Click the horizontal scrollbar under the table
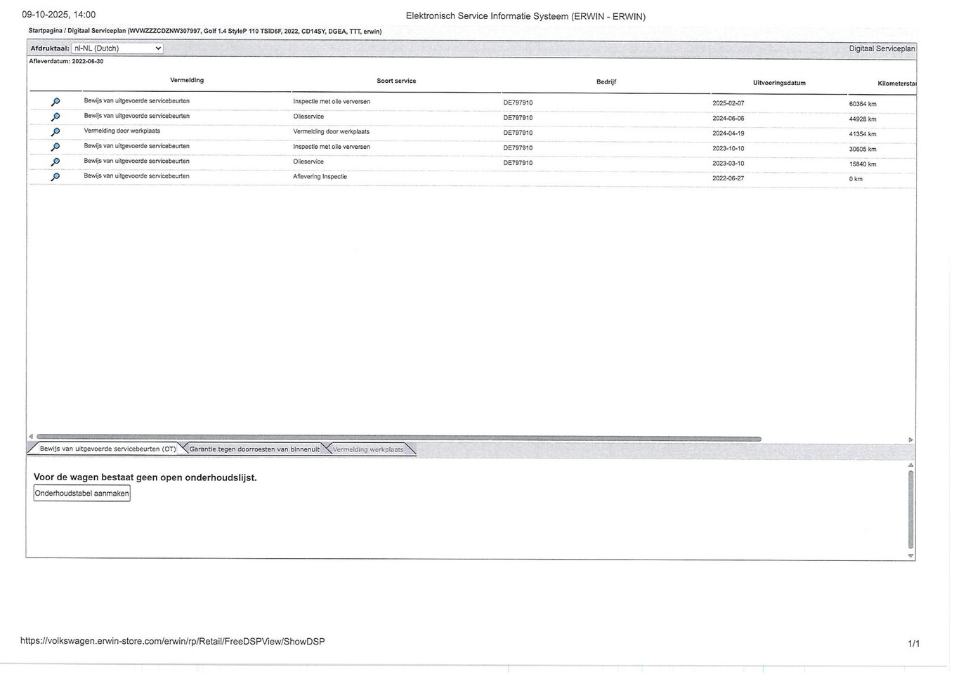This screenshot has width=954, height=674. pyautogui.click(x=398, y=439)
